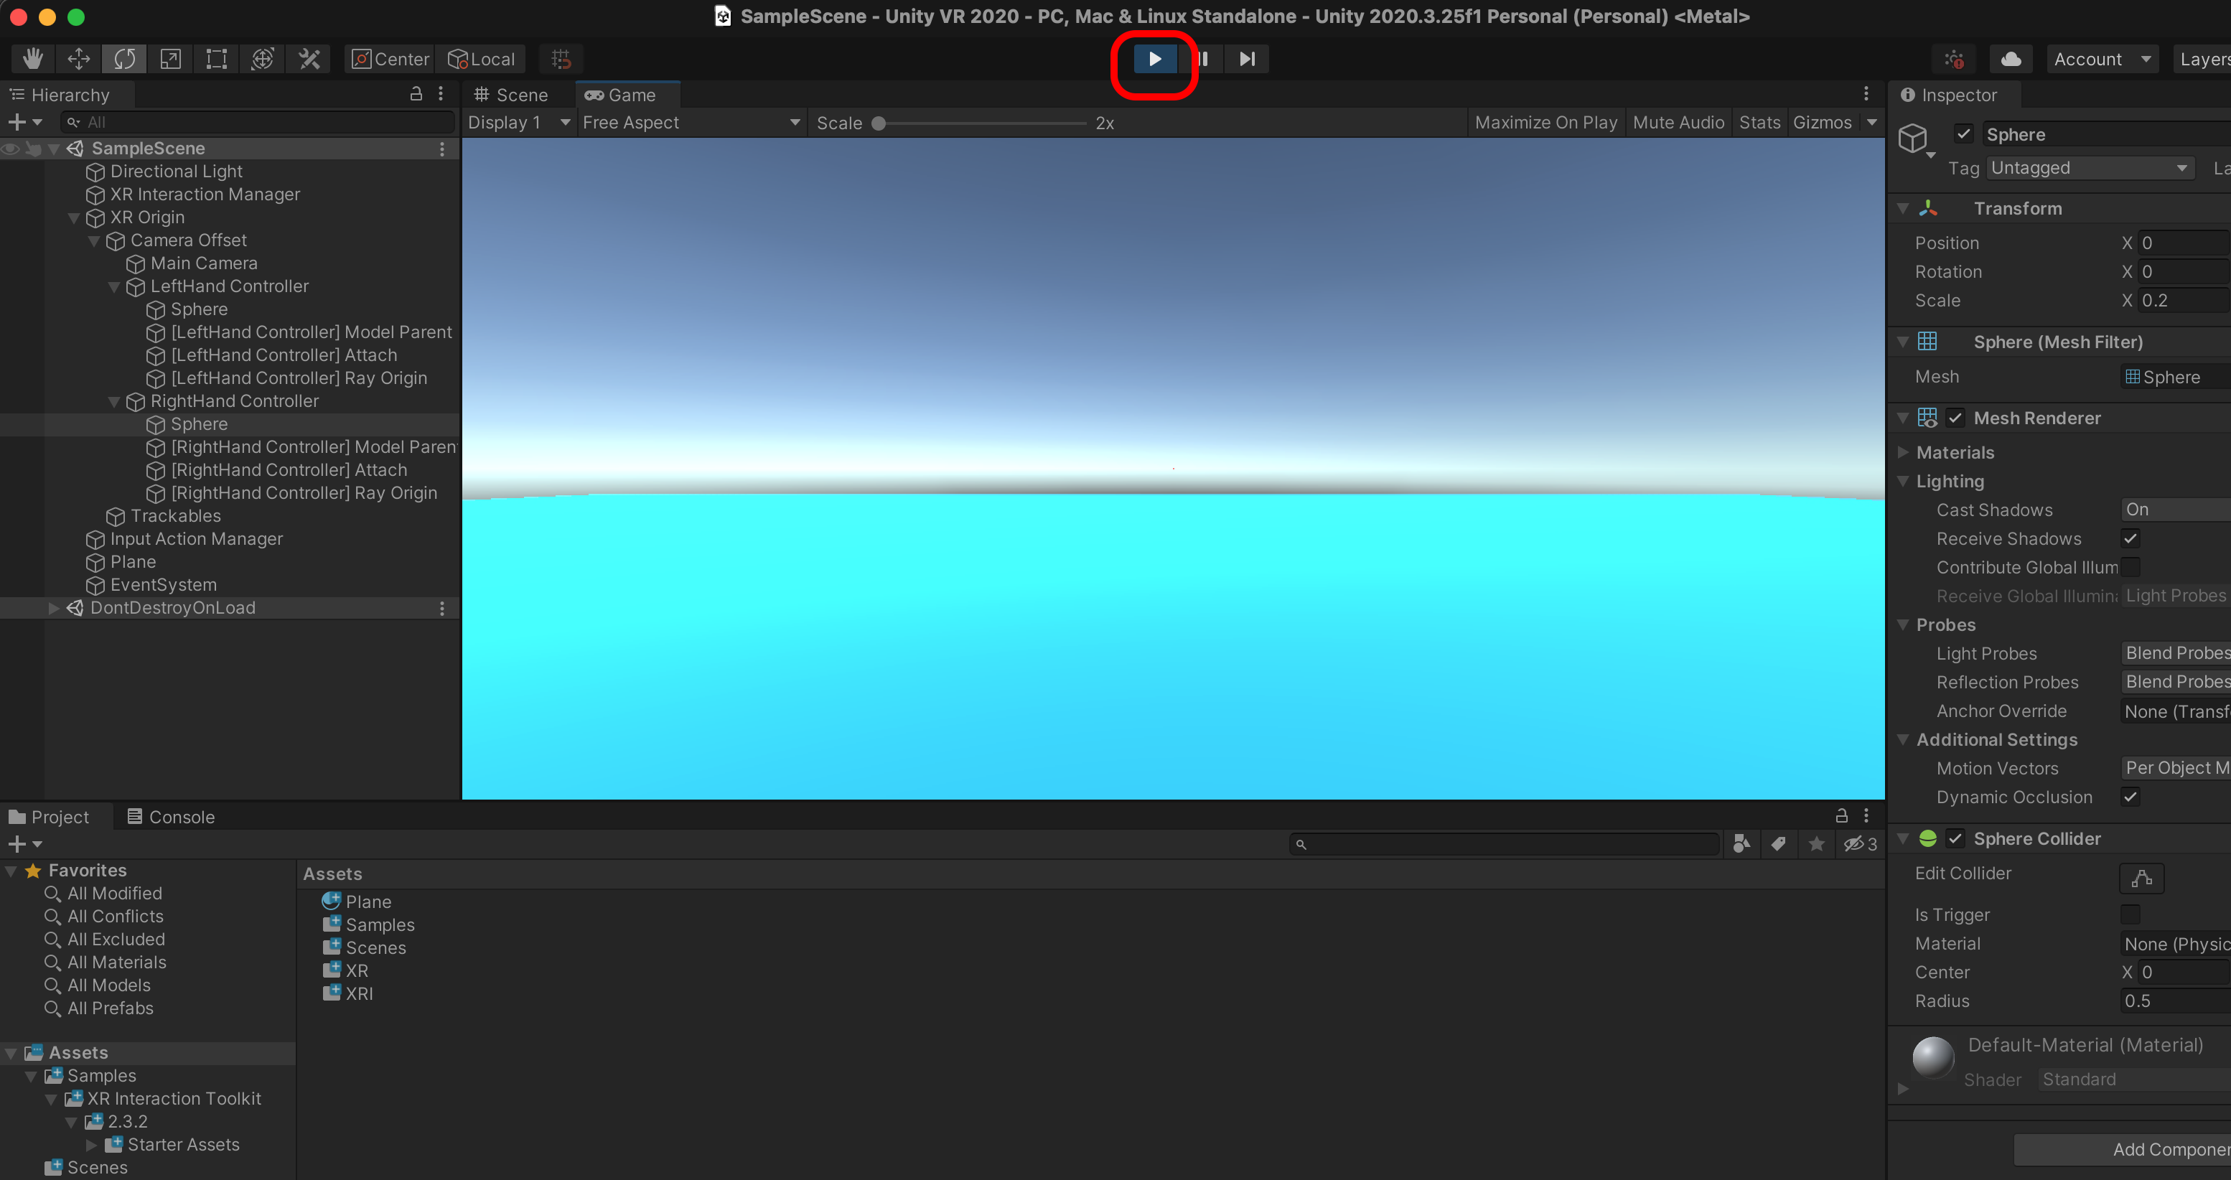2231x1180 pixels.
Task: Select the Hand tool in toolbar
Action: coord(33,59)
